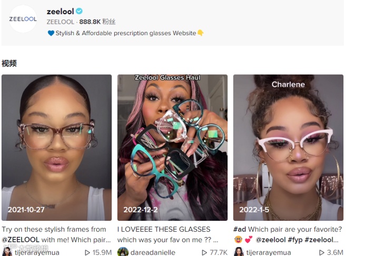The width and height of the screenshot is (365, 256).
Task: Click the pointing-down hand emoji in bio
Action: click(x=201, y=33)
